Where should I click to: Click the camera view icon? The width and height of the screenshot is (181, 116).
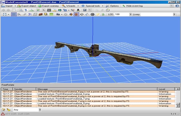58,14
